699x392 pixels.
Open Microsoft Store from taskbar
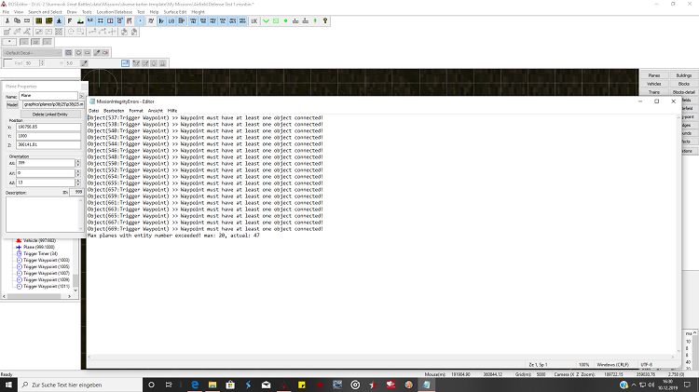[230, 385]
